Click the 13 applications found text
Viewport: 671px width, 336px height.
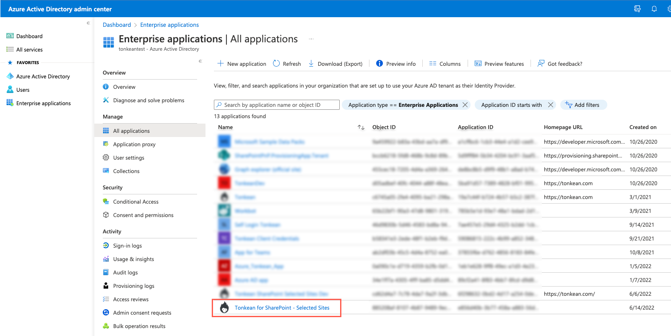pos(240,116)
